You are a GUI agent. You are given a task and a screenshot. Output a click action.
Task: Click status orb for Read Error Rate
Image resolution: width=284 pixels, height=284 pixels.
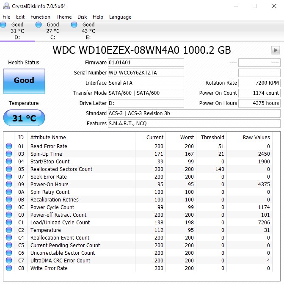point(9,146)
